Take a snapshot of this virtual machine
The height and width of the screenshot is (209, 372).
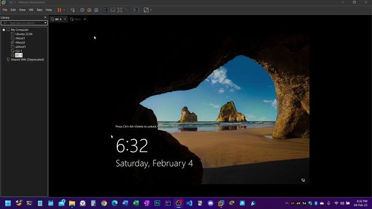tap(82, 10)
